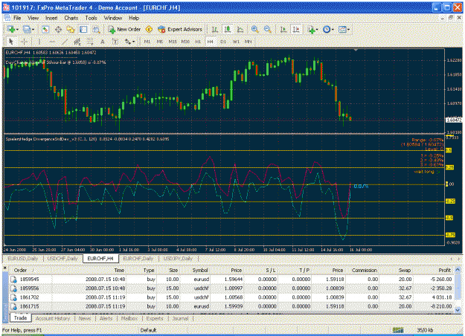
Task: Click the connection status bars indicator
Action: point(398,330)
